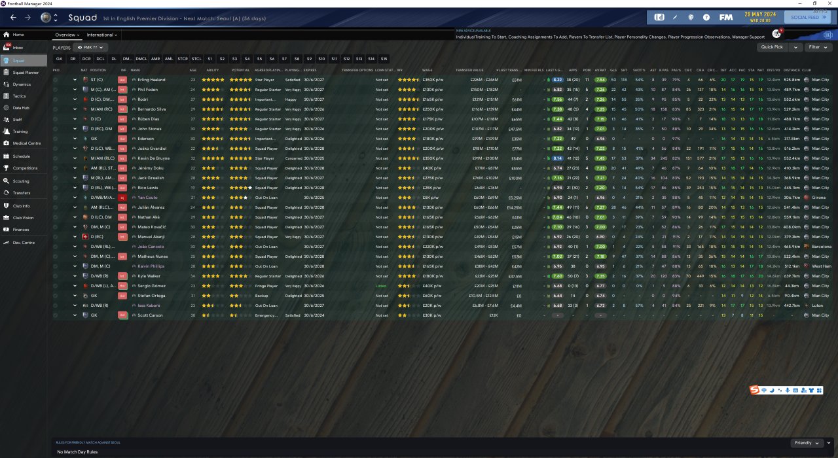Select the S1 substitute tab

point(209,59)
